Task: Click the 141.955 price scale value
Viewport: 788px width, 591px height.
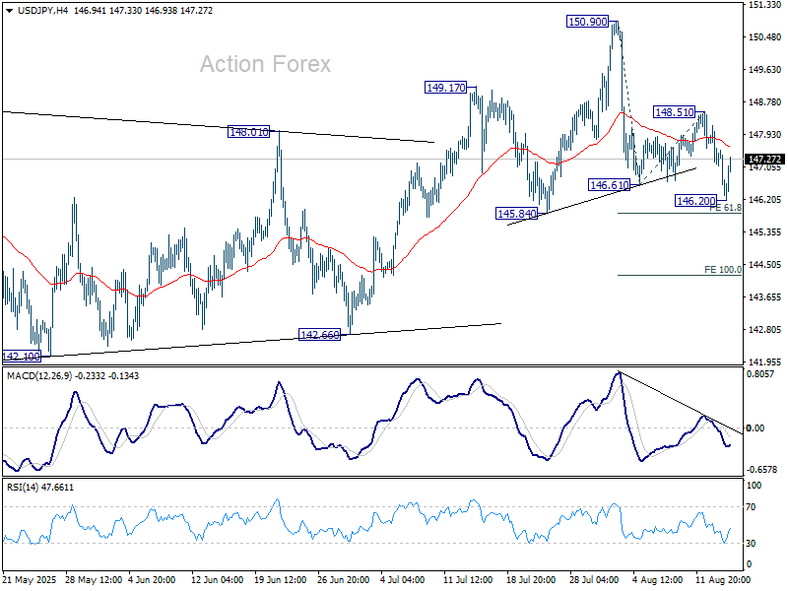Action: (x=765, y=361)
